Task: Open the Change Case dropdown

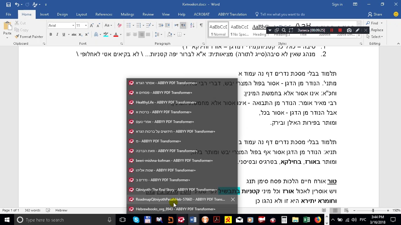Action: 108,25
